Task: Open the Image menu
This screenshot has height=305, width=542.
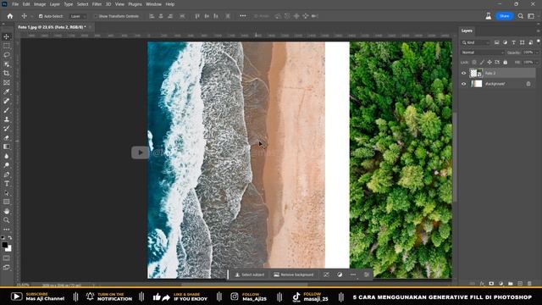Action: 40,4
